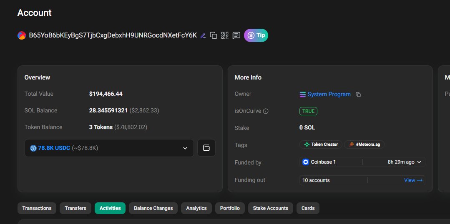This screenshot has height=224, width=450.
Task: Open the Cards tab
Action: 308,208
